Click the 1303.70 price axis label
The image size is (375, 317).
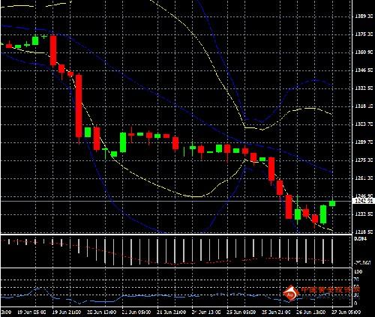tap(364, 124)
